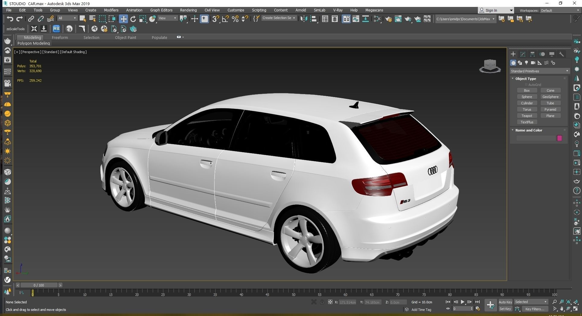This screenshot has height=316, width=582.
Task: Toggle Maximize Viewport button
Action: 575,309
